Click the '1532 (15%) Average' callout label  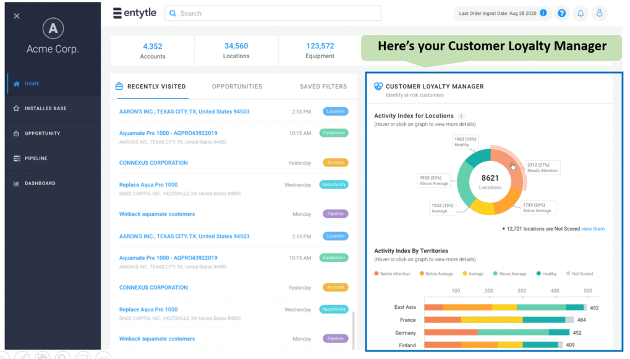point(443,208)
